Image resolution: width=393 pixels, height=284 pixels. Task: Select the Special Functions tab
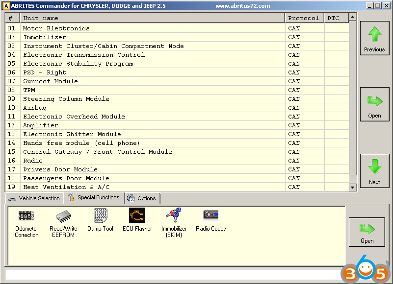[94, 198]
